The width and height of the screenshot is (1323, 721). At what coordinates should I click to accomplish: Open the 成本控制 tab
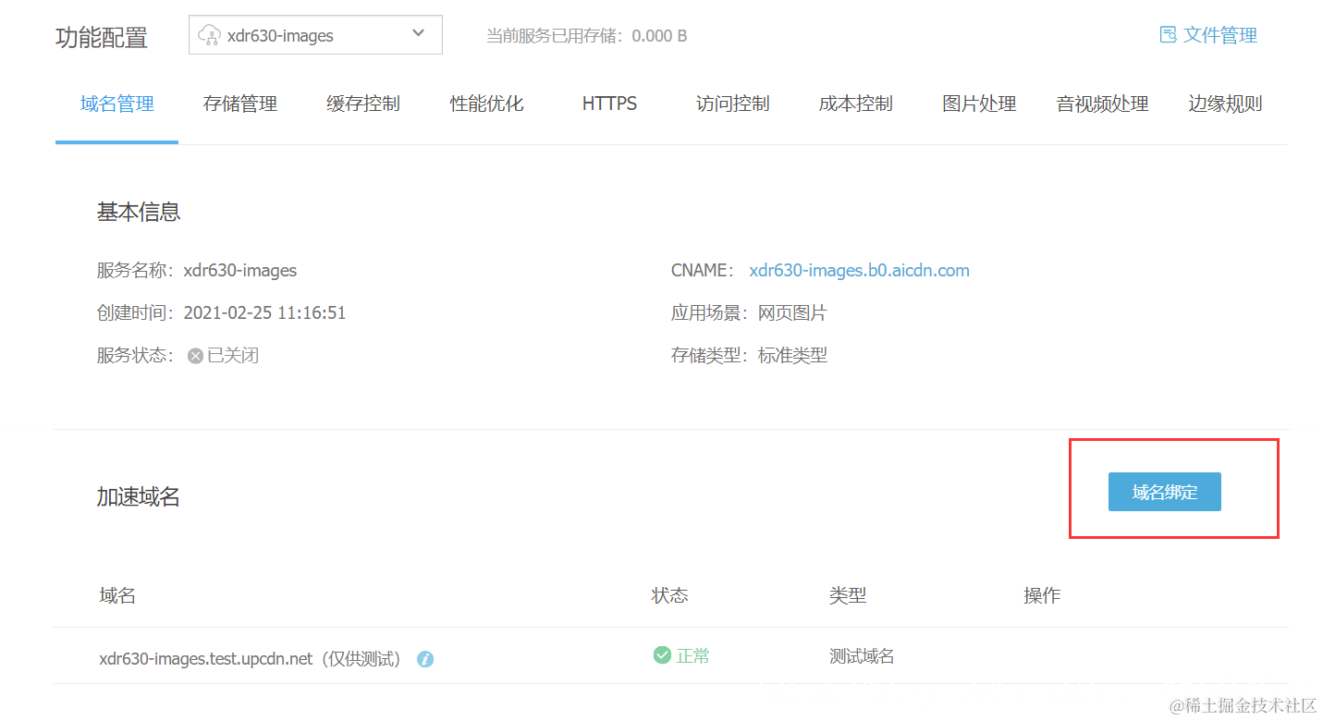(x=856, y=104)
